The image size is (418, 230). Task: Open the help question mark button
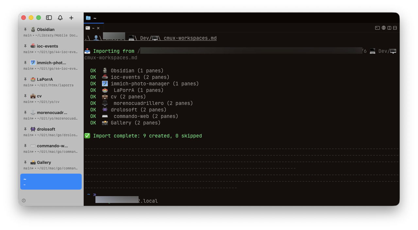[24, 200]
